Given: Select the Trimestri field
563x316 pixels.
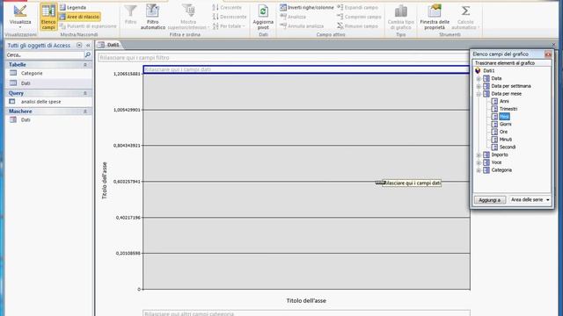Looking at the screenshot, I should coord(508,109).
